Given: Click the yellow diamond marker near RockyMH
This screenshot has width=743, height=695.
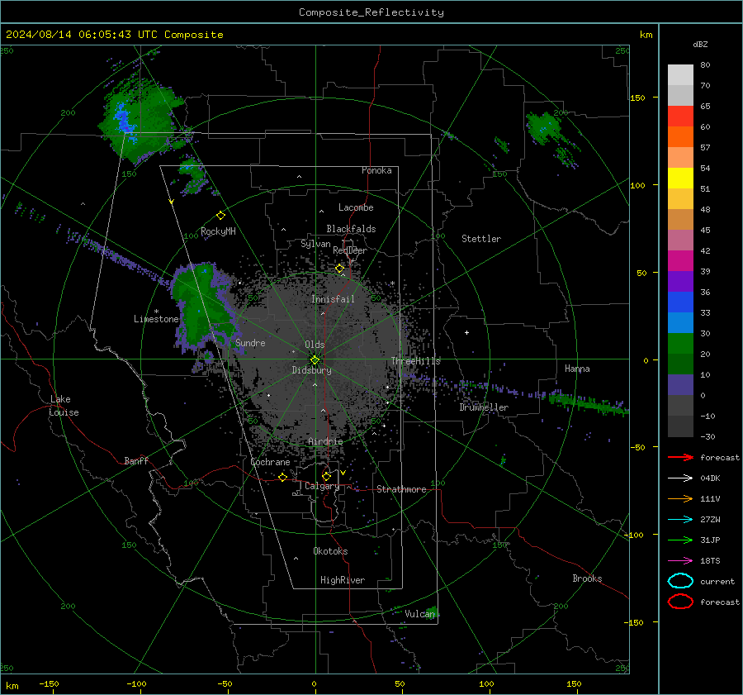Looking at the screenshot, I should point(220,216).
